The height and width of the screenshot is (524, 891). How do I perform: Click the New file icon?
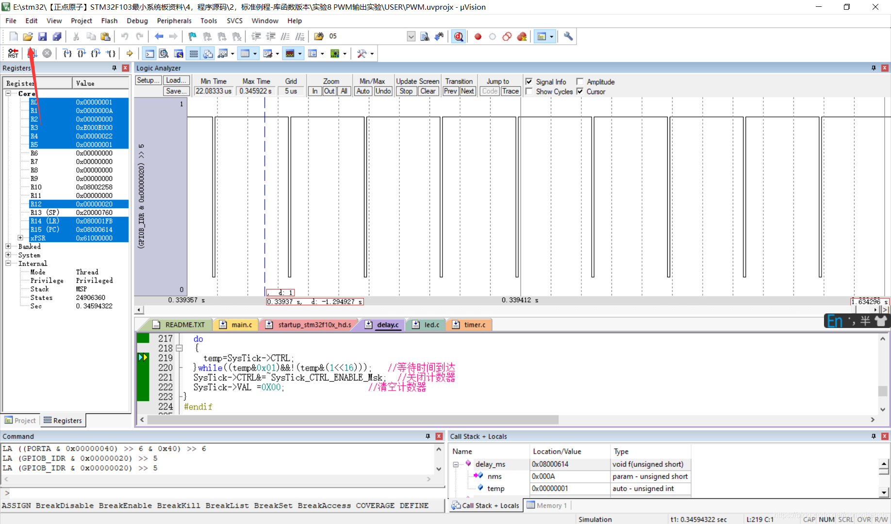14,36
